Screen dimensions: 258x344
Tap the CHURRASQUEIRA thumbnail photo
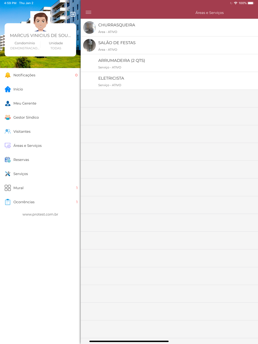coord(90,28)
